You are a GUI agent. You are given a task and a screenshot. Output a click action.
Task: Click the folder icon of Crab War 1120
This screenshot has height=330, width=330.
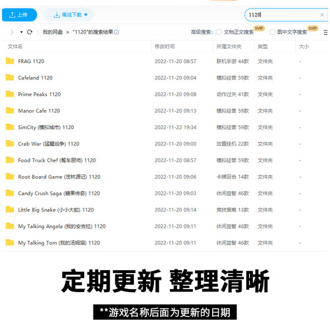(10, 144)
